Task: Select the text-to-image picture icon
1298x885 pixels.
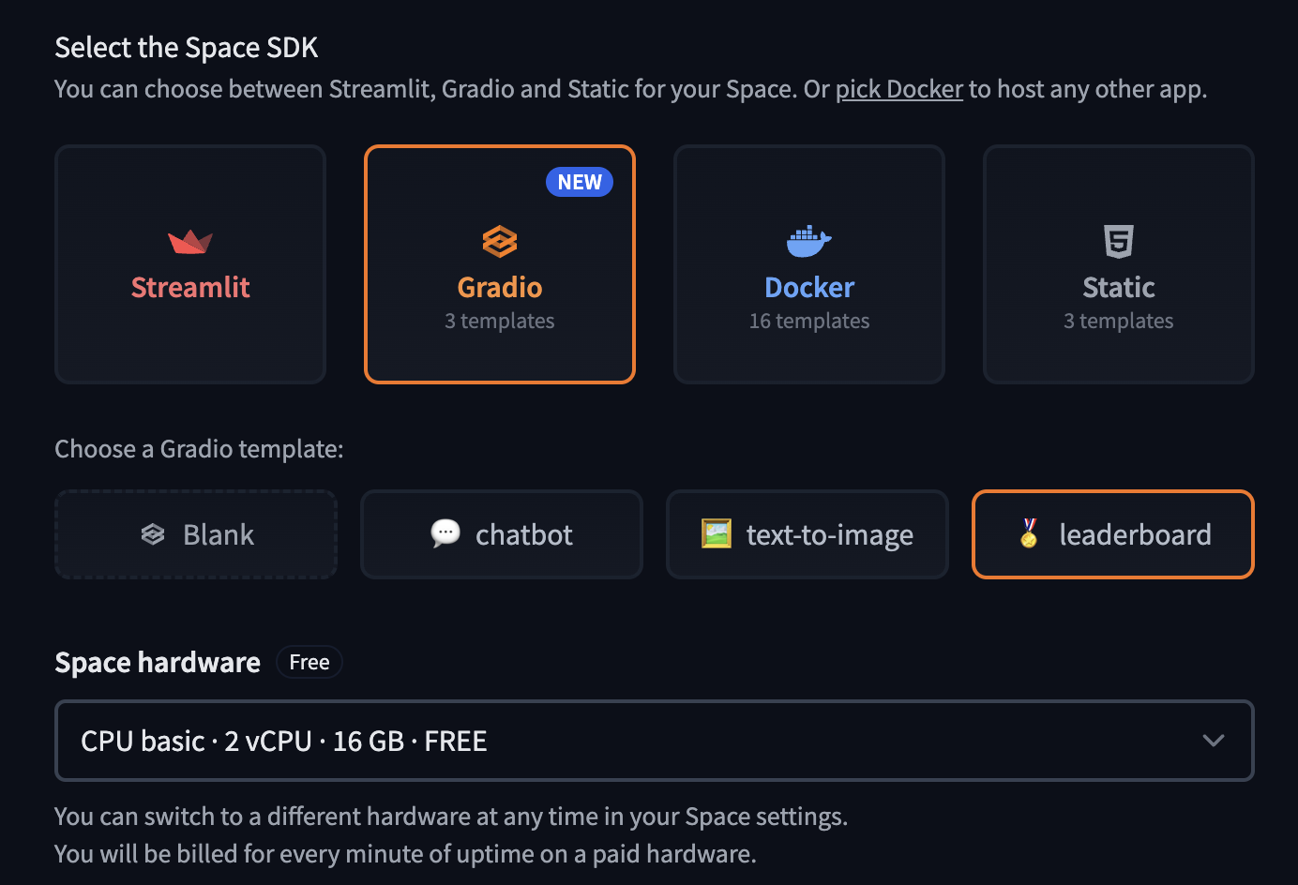Action: (715, 533)
